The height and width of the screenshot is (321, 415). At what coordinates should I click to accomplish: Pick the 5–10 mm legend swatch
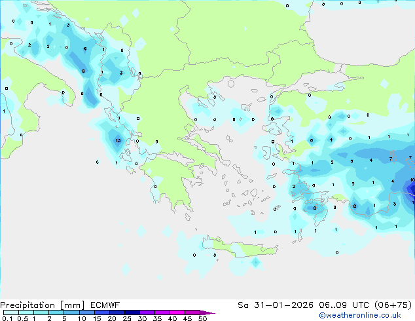click(x=71, y=312)
